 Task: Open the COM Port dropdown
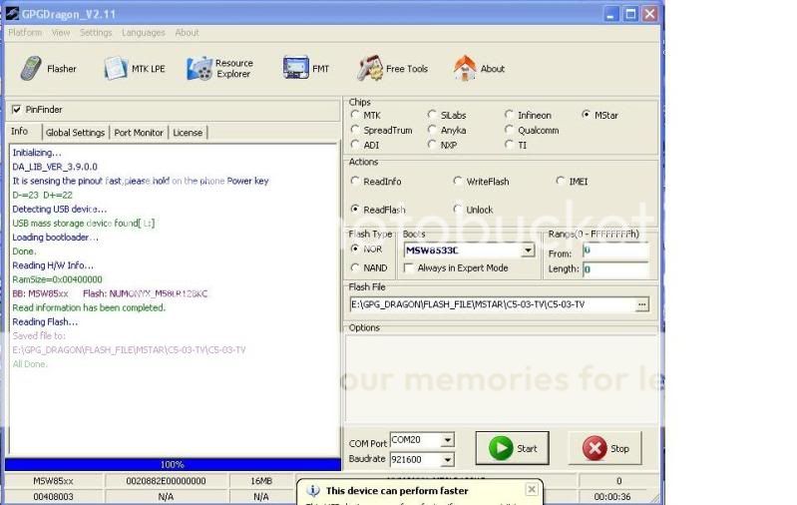[x=447, y=440]
